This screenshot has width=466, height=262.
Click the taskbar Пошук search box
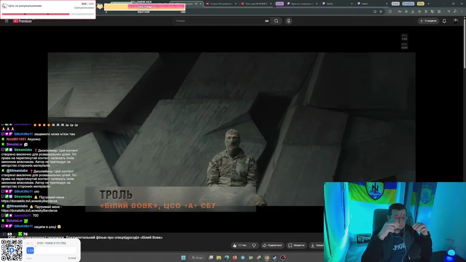click(197, 258)
